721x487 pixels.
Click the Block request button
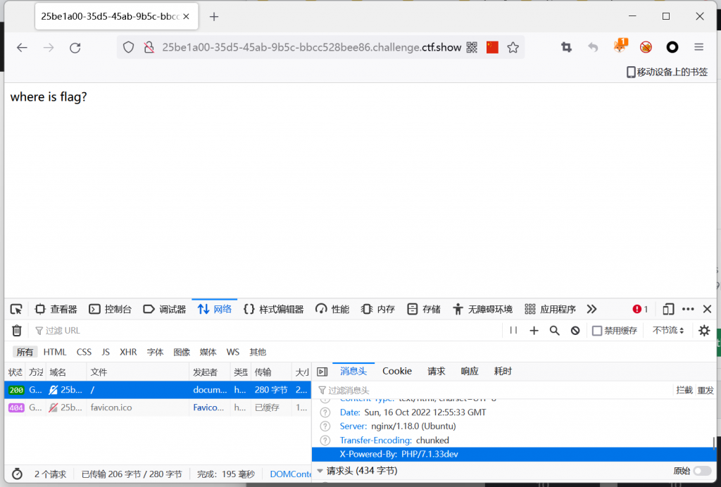[x=684, y=390]
